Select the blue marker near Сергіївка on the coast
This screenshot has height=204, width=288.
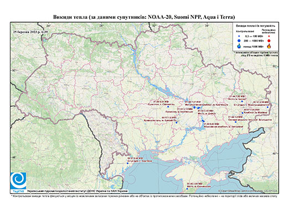tap(127, 164)
